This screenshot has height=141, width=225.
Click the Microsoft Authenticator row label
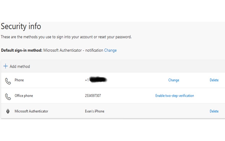(31, 111)
